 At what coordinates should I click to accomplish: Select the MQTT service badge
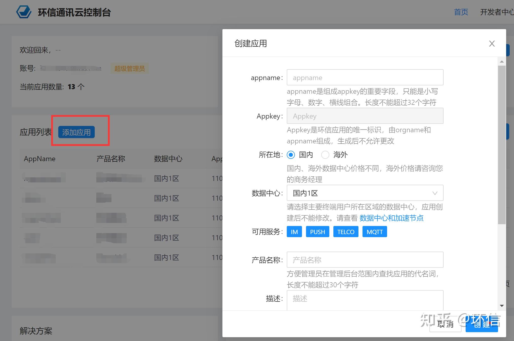coord(375,231)
